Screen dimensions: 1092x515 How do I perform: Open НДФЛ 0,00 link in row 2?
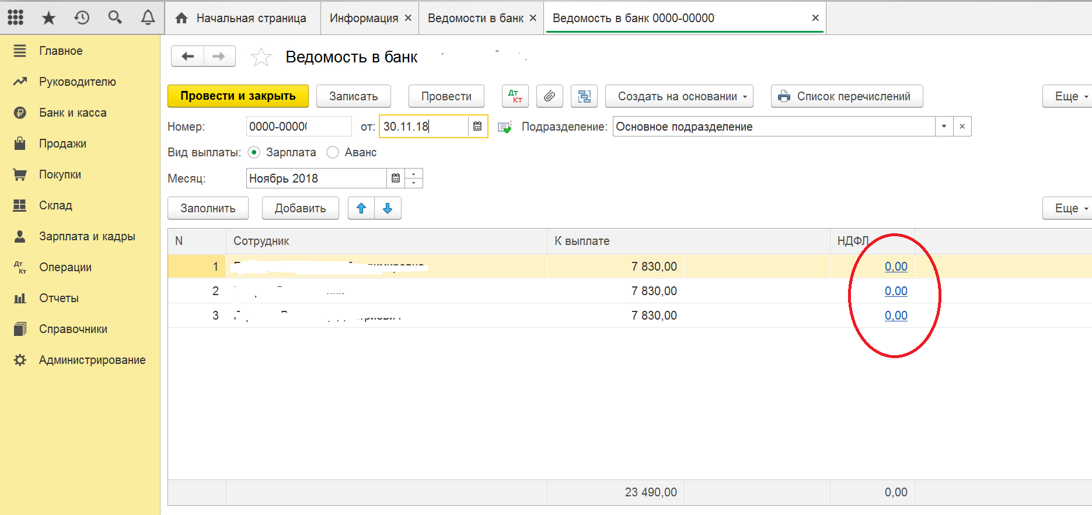tap(896, 291)
